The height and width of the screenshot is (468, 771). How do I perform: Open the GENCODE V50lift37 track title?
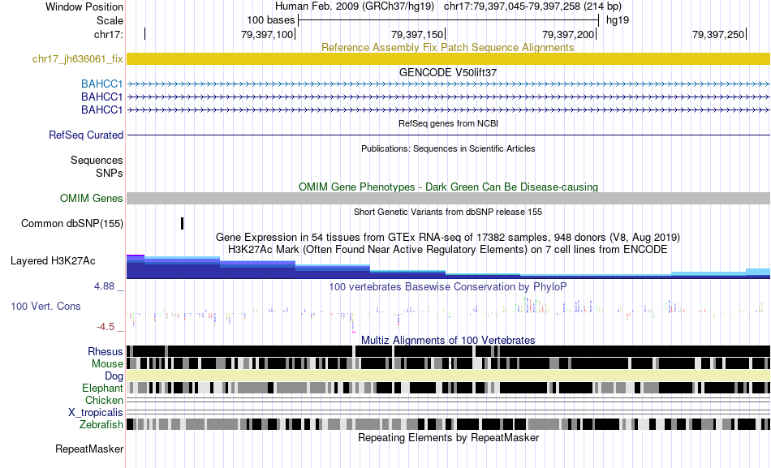[x=448, y=72]
